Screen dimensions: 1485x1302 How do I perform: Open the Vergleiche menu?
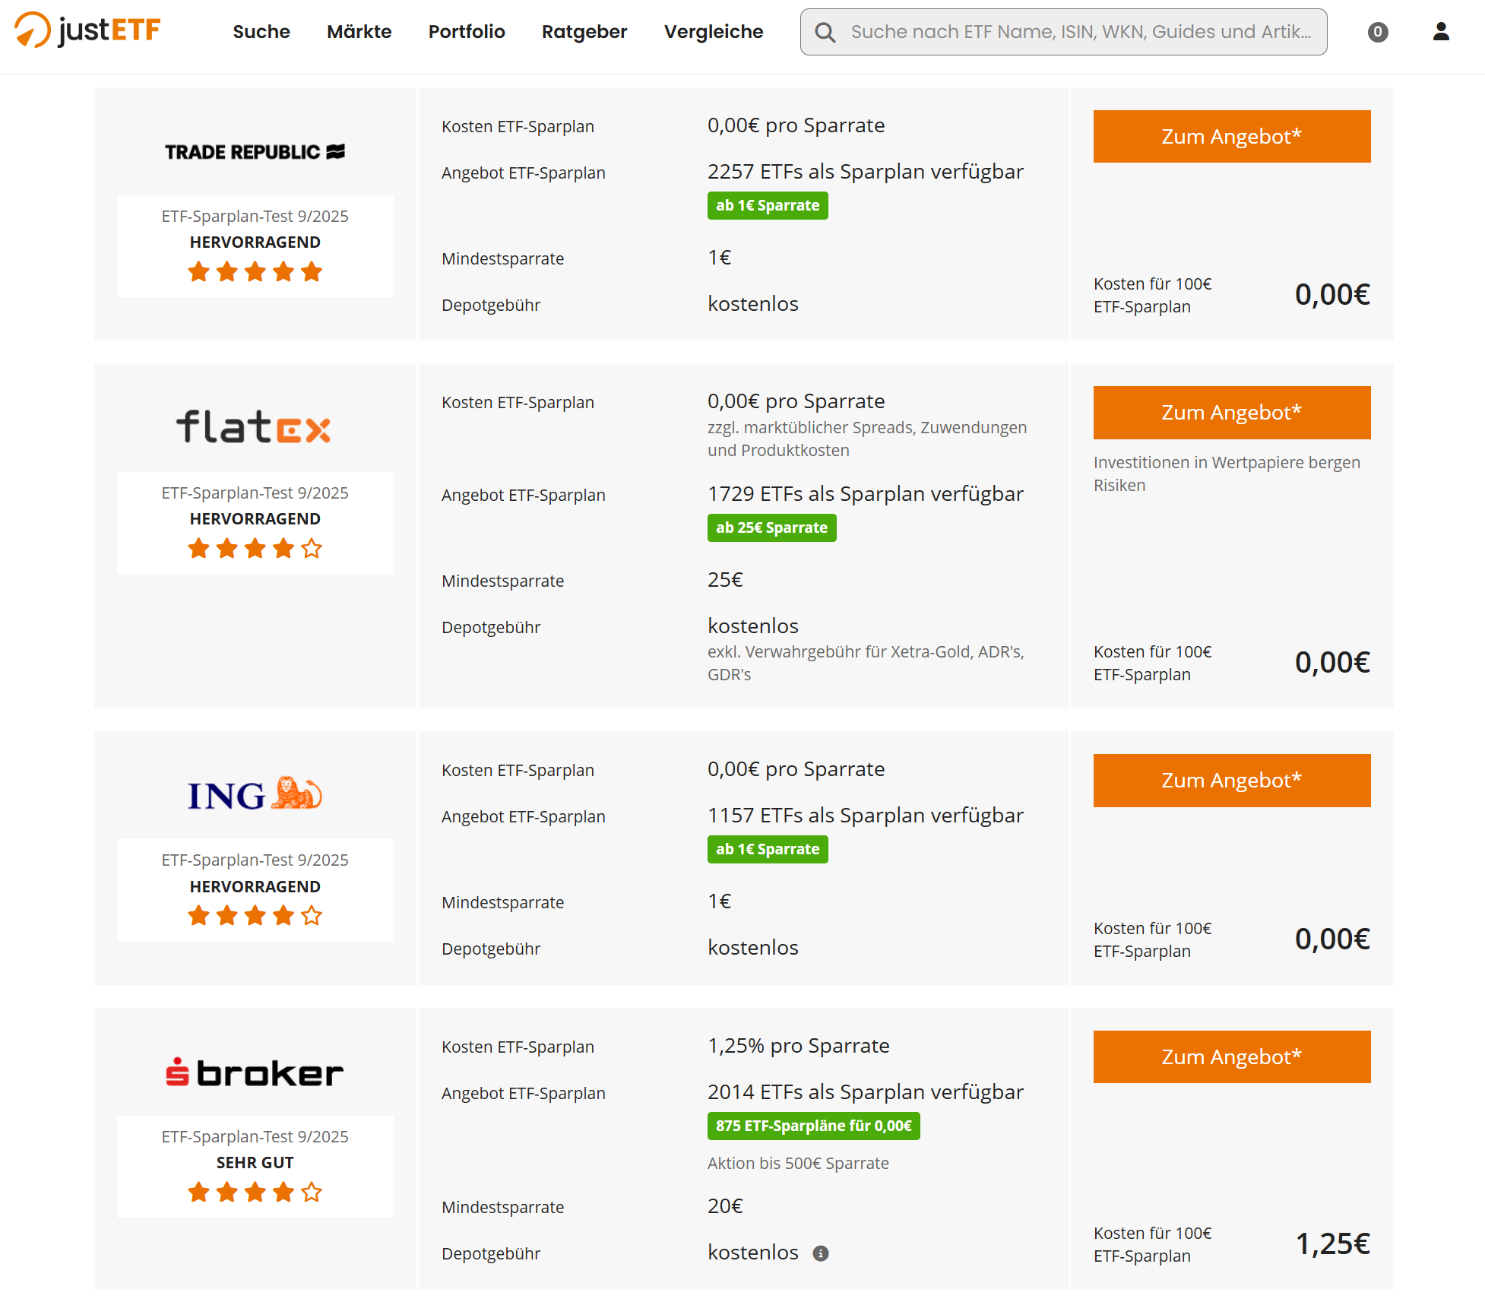coord(713,32)
